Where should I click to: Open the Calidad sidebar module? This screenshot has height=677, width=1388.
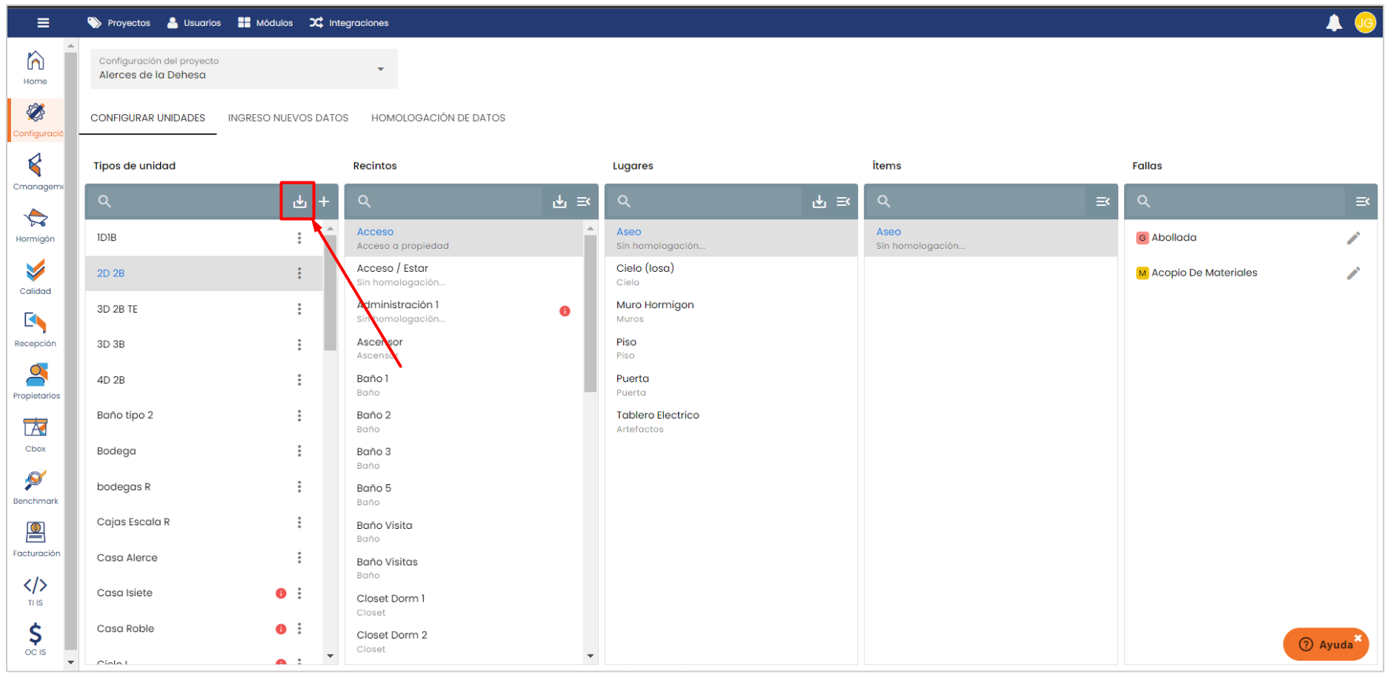tap(36, 277)
